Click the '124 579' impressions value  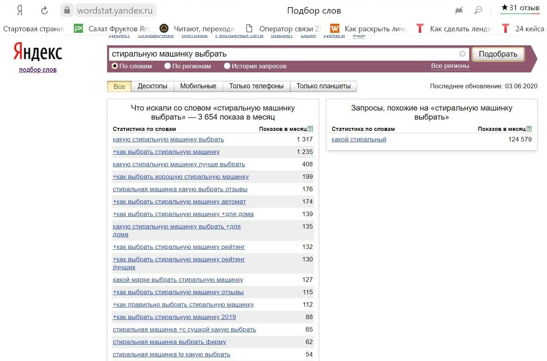click(520, 139)
